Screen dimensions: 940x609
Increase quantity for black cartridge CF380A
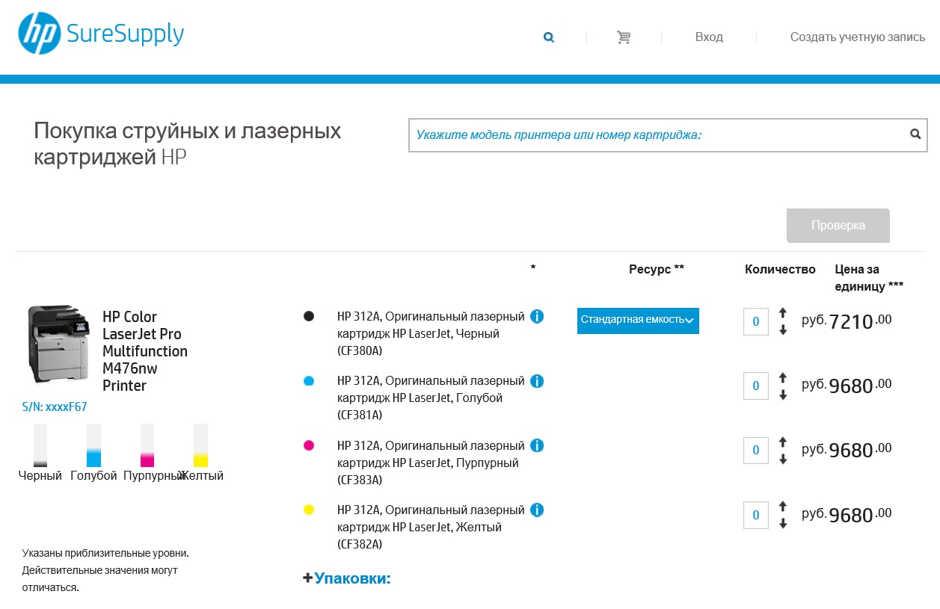[x=783, y=313]
